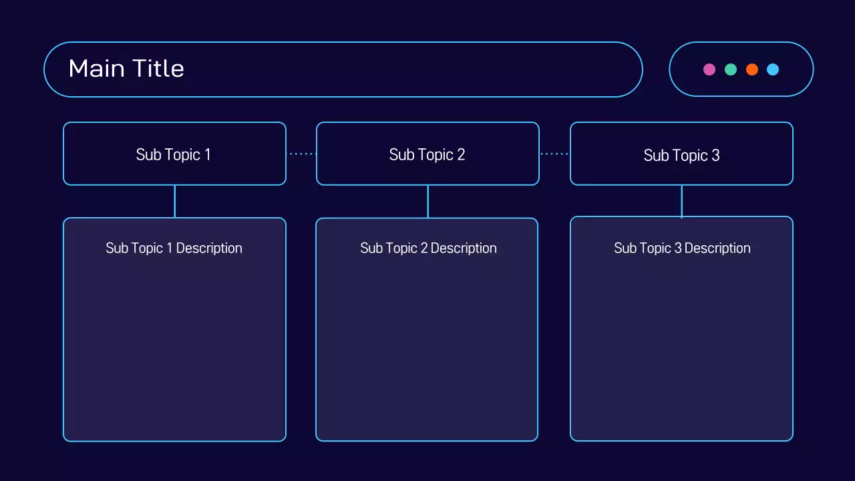Select the vertical line below Sub Topic 3
The width and height of the screenshot is (855, 481).
[681, 201]
